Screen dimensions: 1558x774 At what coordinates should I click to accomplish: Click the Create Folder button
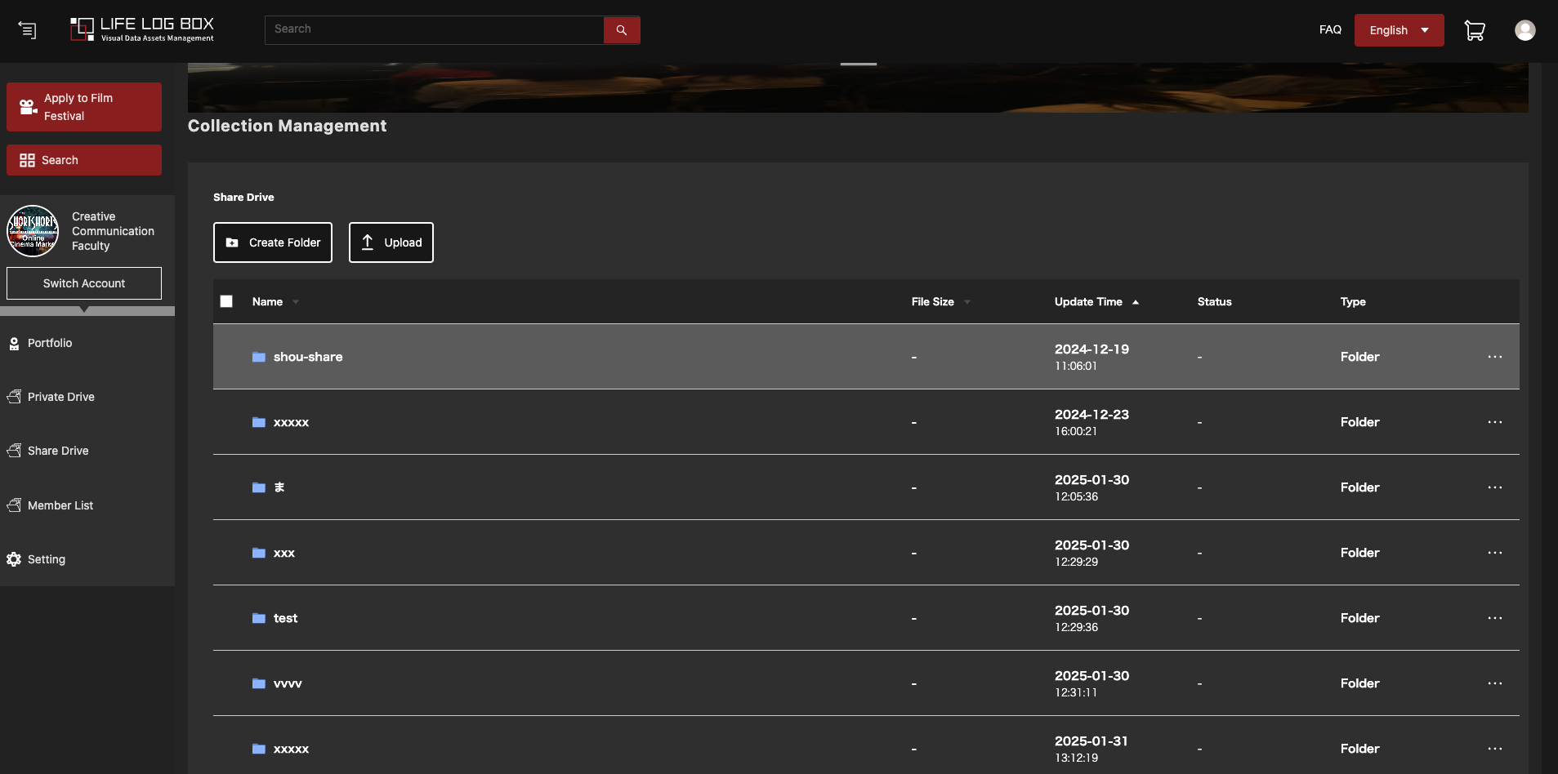(x=273, y=242)
